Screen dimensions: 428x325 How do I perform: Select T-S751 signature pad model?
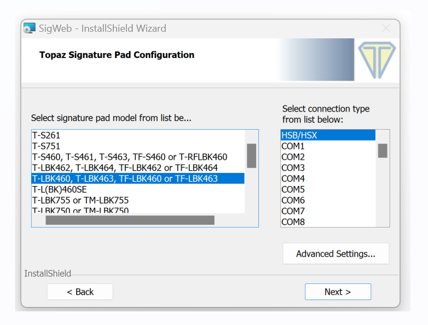click(46, 146)
